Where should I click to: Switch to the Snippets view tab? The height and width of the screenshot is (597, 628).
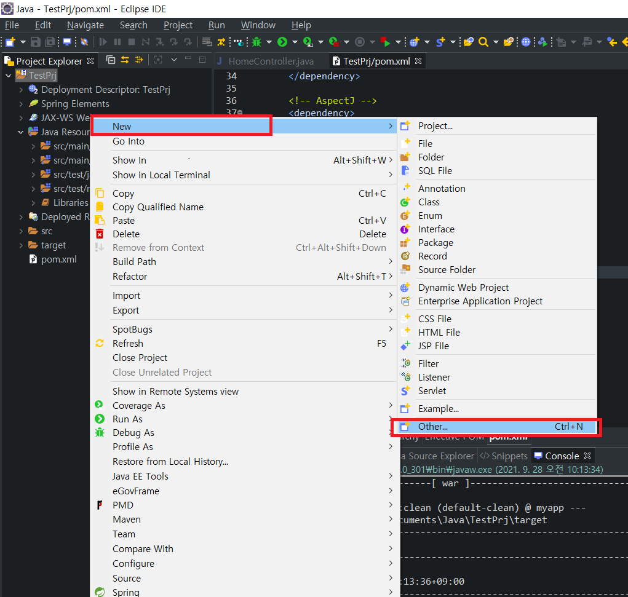point(504,456)
